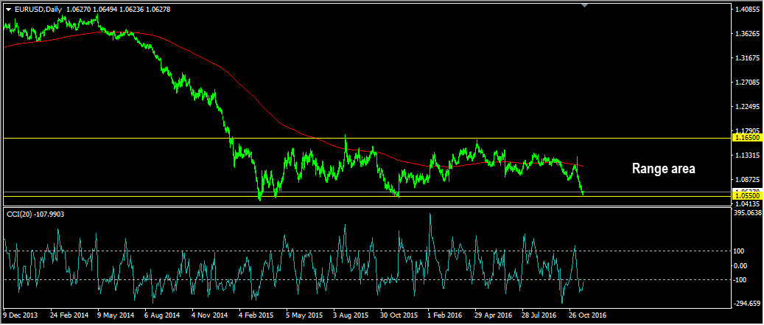The height and width of the screenshot is (325, 764).
Task: Click the 100 level on the CCI scale
Action: pyautogui.click(x=739, y=251)
